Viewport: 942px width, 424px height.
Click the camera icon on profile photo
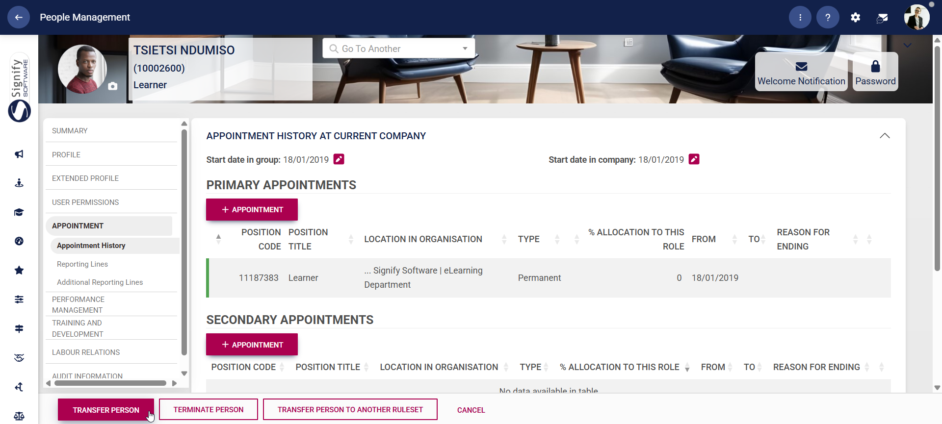coord(113,86)
